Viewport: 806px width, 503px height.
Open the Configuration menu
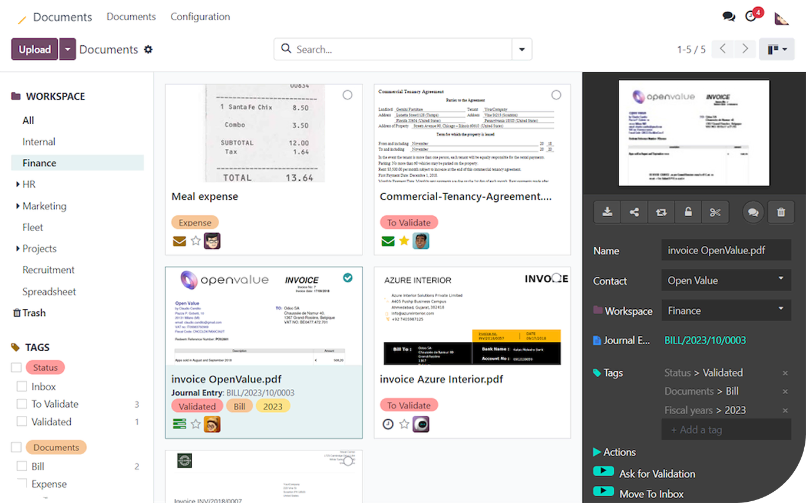click(200, 16)
